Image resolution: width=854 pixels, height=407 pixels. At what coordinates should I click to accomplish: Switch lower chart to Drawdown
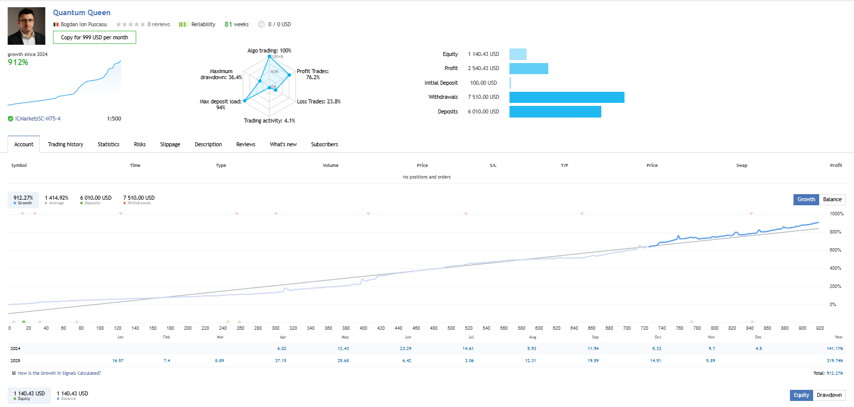(829, 395)
